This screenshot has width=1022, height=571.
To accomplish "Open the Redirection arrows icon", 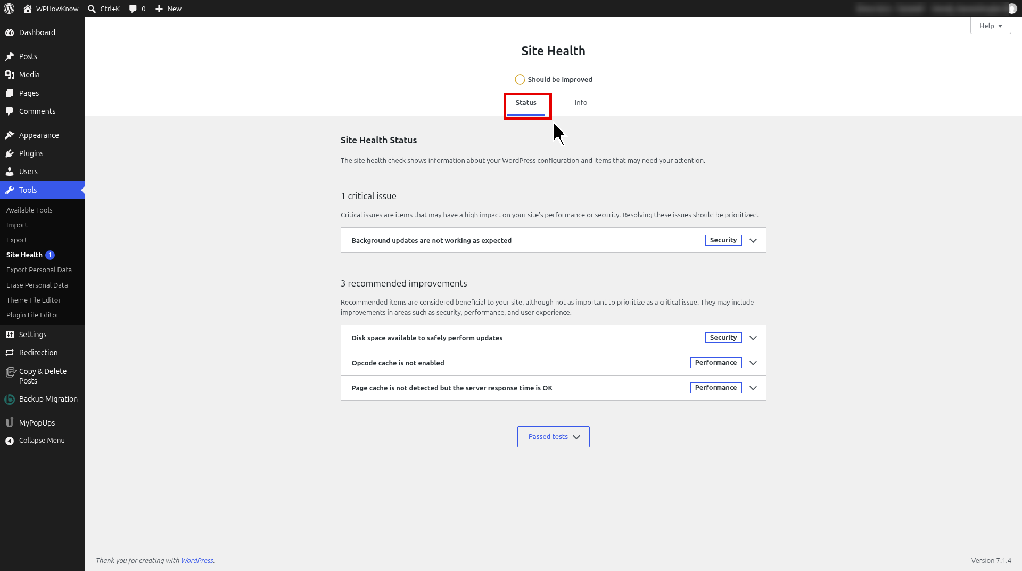I will [10, 353].
